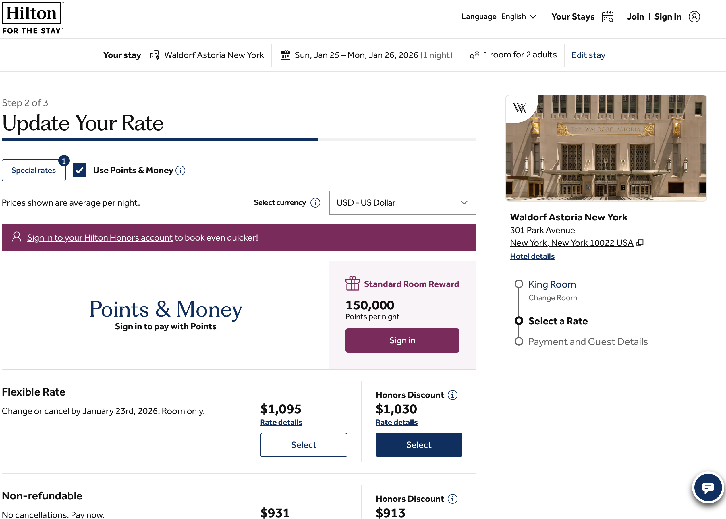This screenshot has width=726, height=519.
Task: Click Change Room link
Action: [x=553, y=297]
